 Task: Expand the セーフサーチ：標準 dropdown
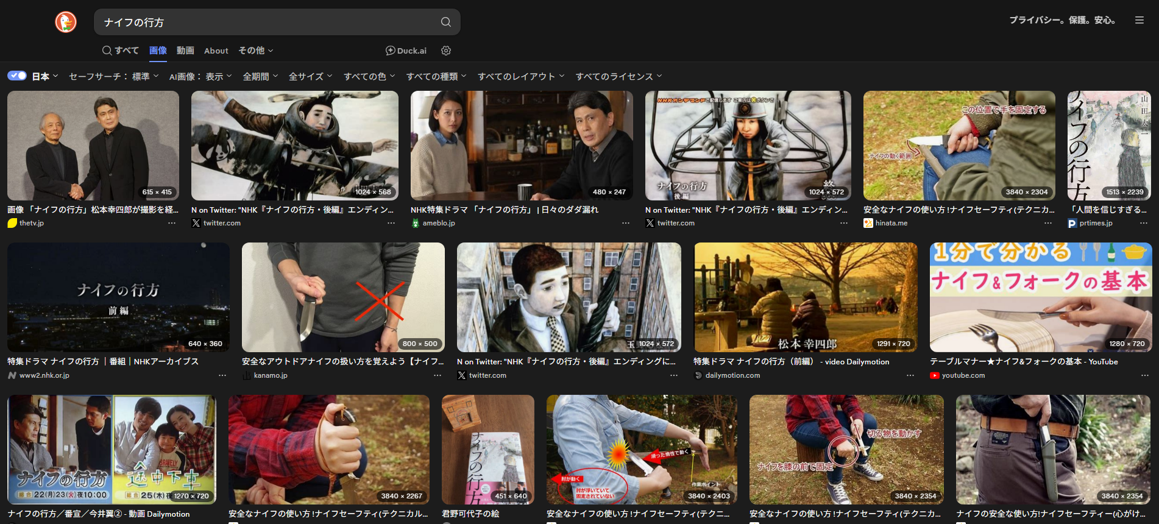pos(113,76)
